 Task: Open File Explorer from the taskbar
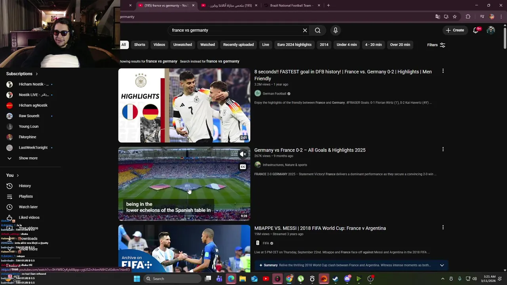click(x=242, y=279)
